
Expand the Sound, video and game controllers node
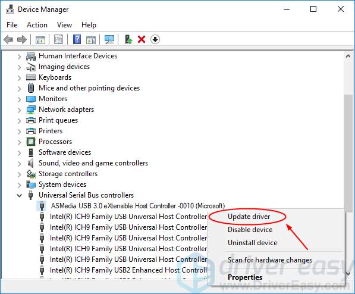tap(20, 164)
